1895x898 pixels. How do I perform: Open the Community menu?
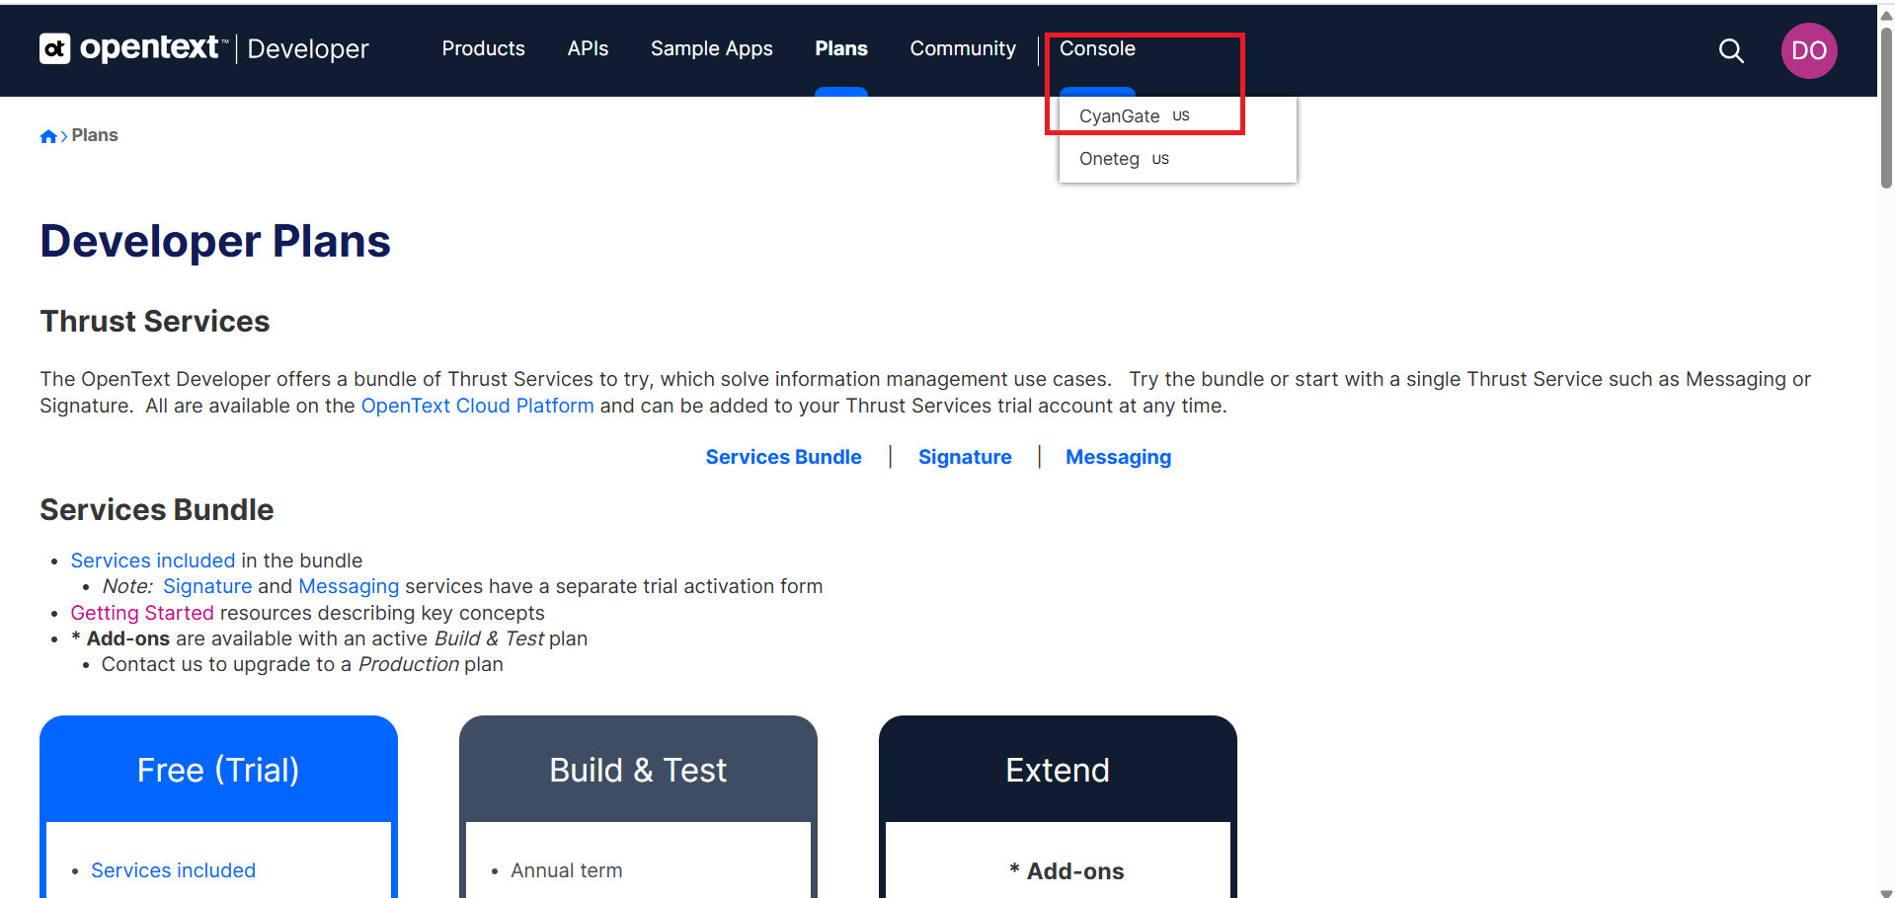click(962, 48)
